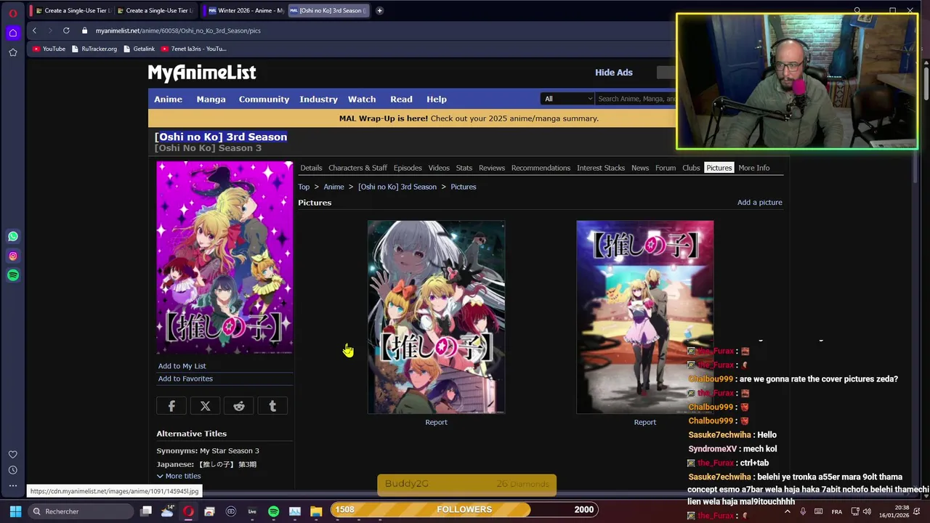Open the Manga menu in MAL navigation
The width and height of the screenshot is (930, 523).
coord(211,99)
